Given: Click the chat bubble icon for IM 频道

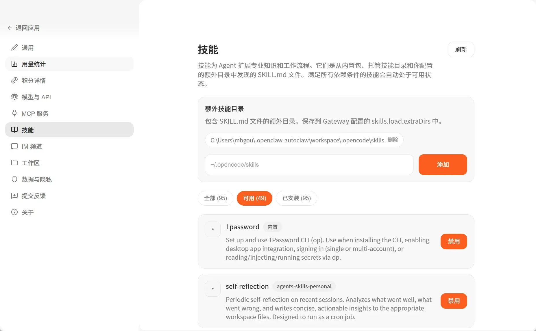Looking at the screenshot, I should click(x=14, y=146).
